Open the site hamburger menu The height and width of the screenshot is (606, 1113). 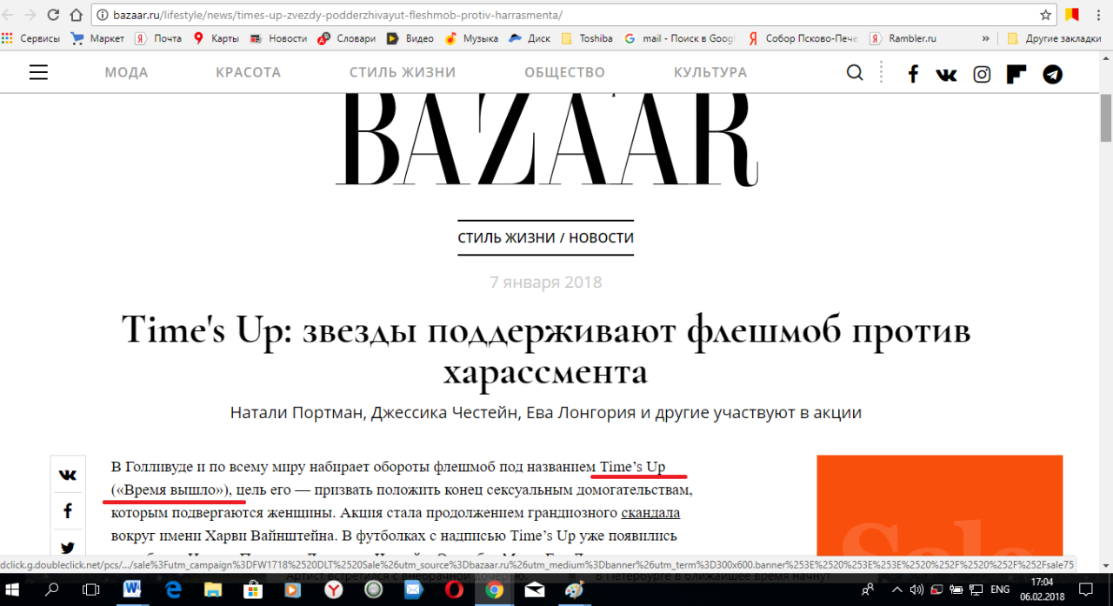click(38, 73)
